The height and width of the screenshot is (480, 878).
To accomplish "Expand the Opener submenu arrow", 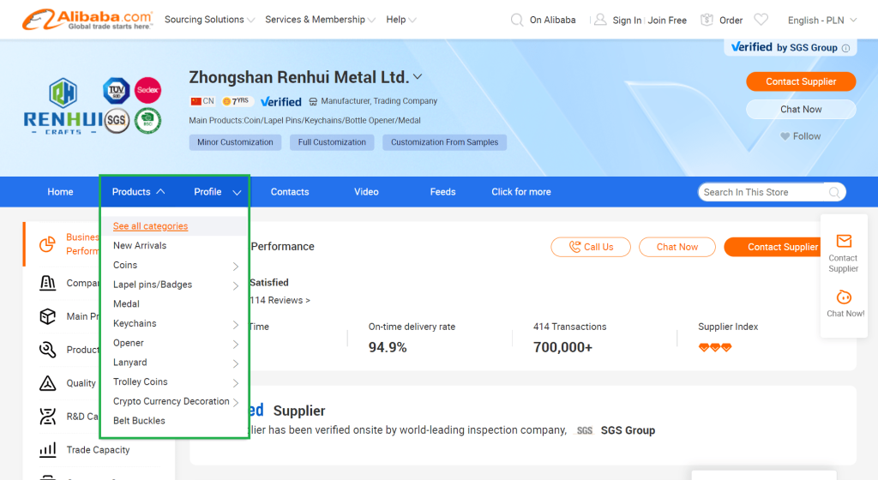I will point(236,344).
